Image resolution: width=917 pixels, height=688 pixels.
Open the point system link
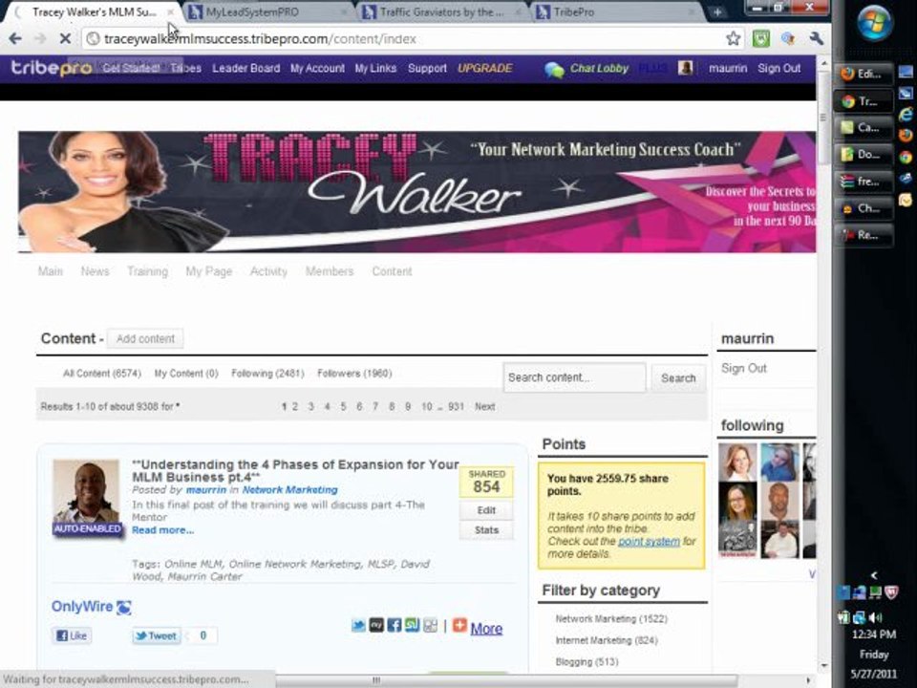[649, 541]
